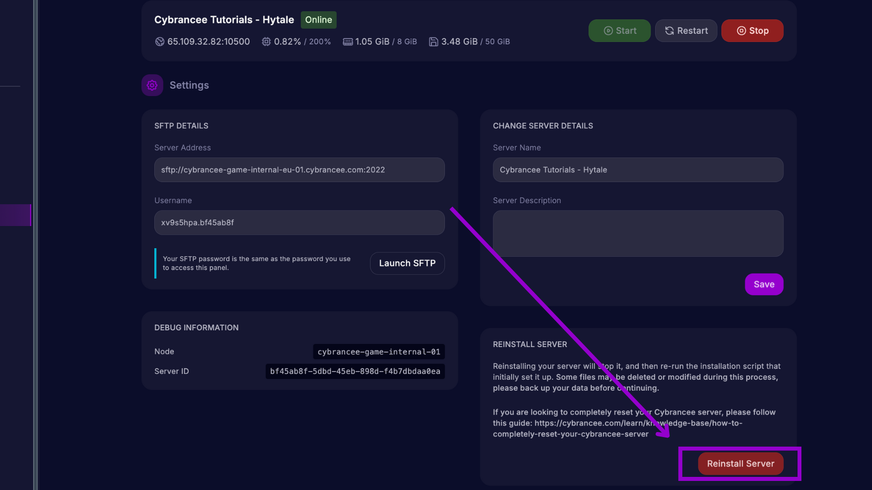The image size is (872, 490).
Task: Click the Server ID value
Action: pyautogui.click(x=355, y=372)
